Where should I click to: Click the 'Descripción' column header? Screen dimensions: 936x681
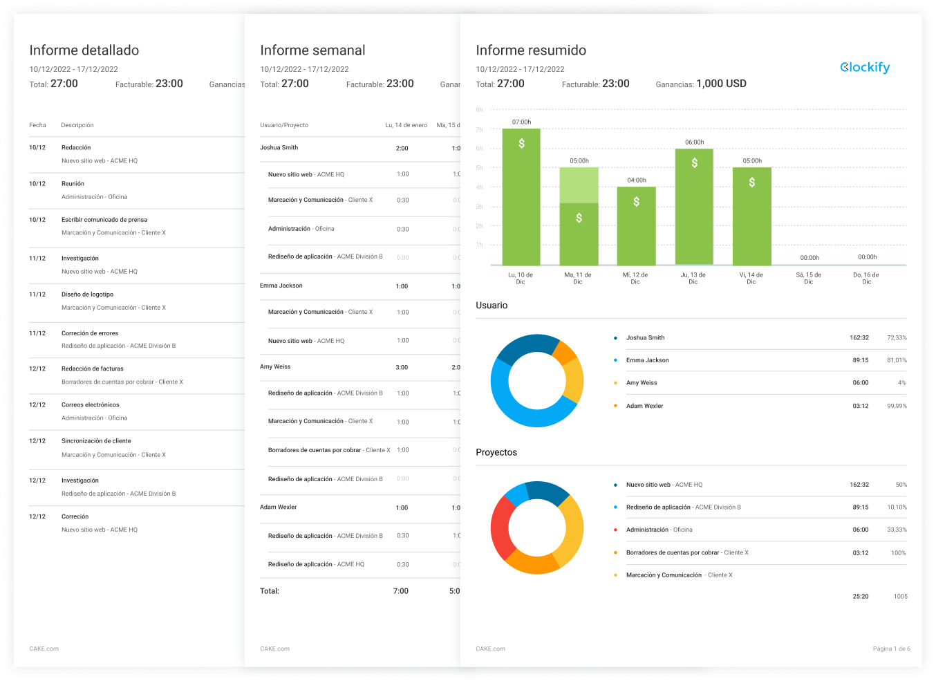tap(77, 125)
